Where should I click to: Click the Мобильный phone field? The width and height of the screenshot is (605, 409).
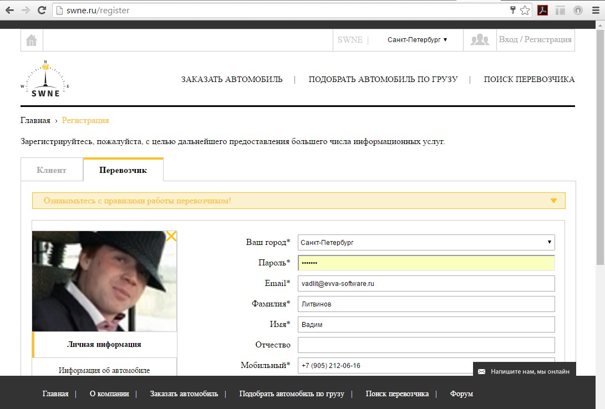coord(426,365)
